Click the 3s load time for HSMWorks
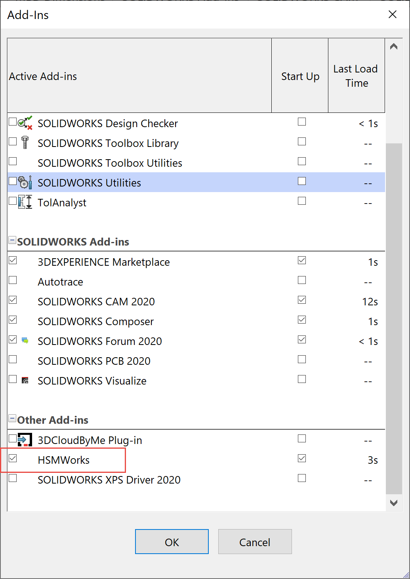 373,460
